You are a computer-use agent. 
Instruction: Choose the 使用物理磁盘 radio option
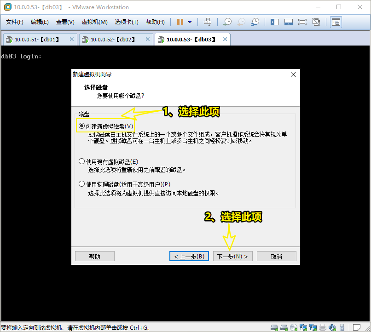coord(82,184)
